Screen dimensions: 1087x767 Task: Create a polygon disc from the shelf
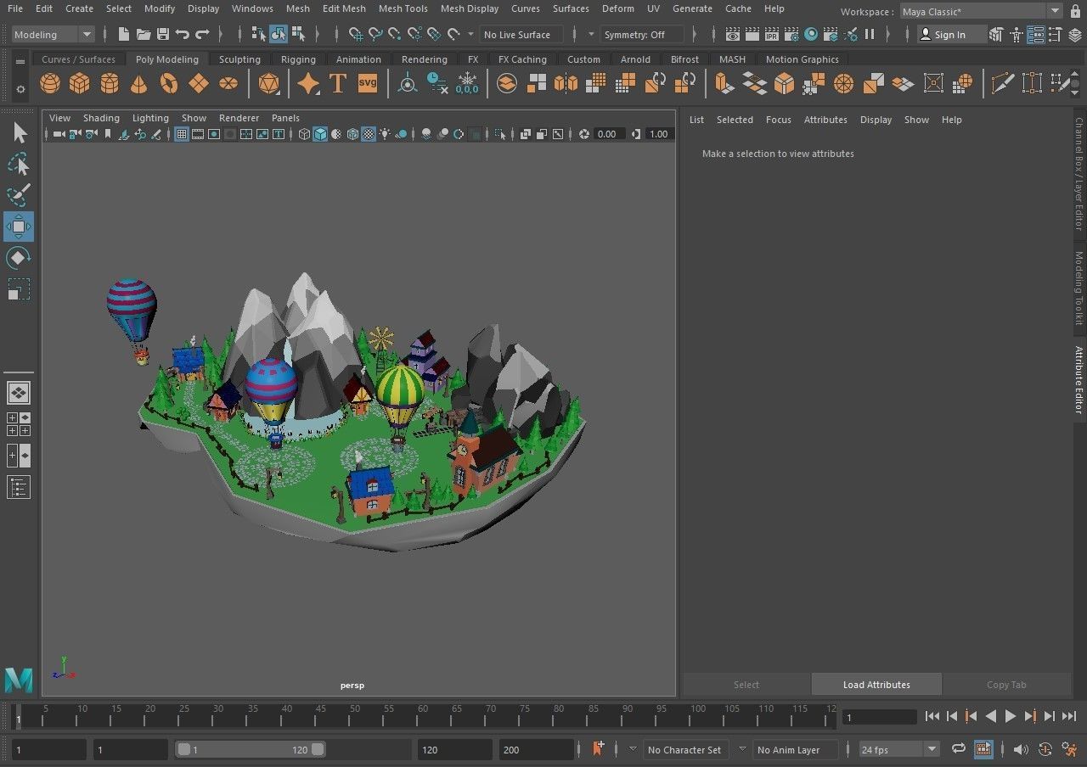pos(228,83)
